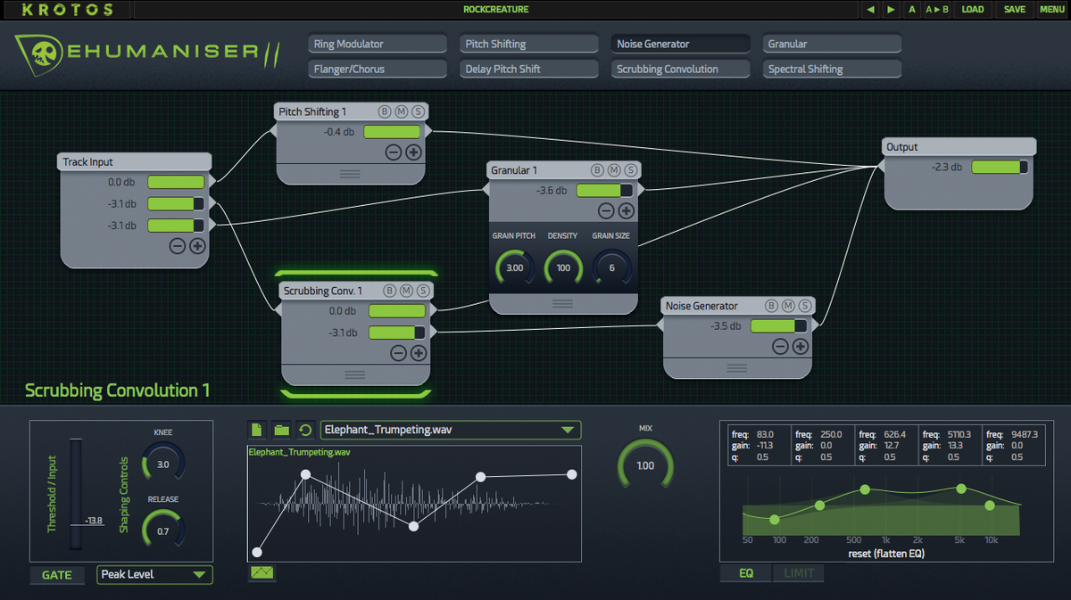Expand the Pitch Shifting 1 node via its handle
This screenshot has width=1071, height=600.
click(349, 174)
